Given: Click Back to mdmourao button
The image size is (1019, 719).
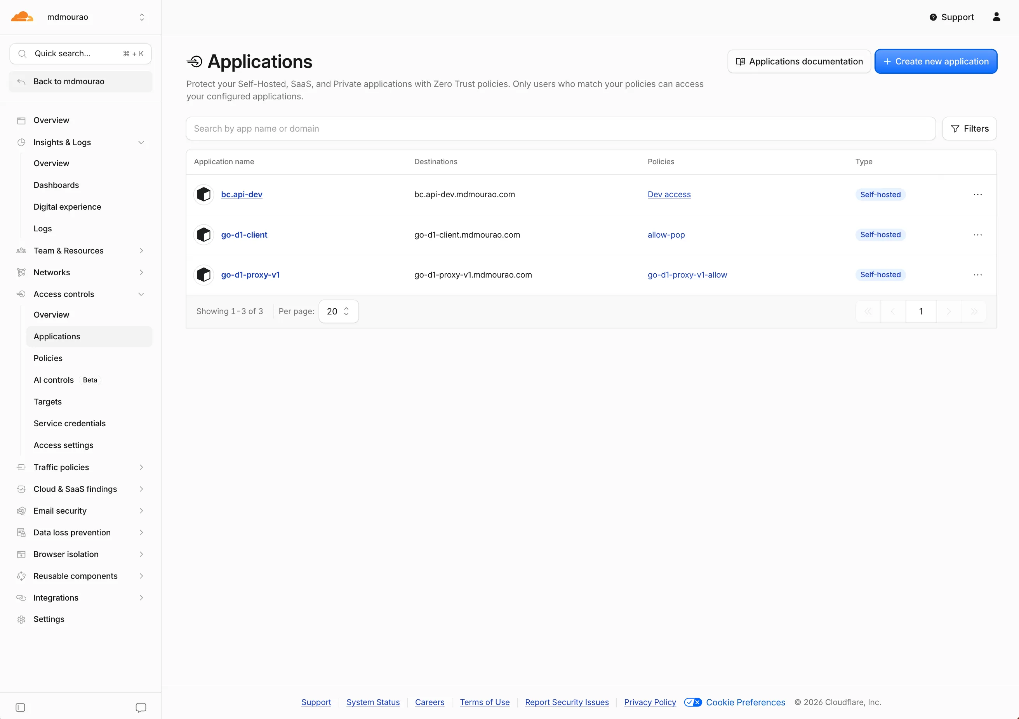Looking at the screenshot, I should [80, 82].
